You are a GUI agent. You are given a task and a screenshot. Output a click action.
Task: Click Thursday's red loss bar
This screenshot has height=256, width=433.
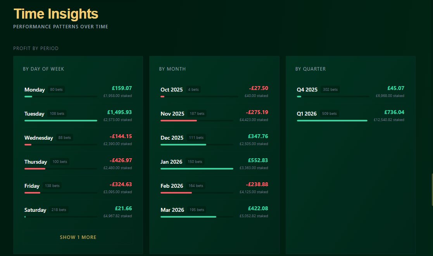[35, 169]
